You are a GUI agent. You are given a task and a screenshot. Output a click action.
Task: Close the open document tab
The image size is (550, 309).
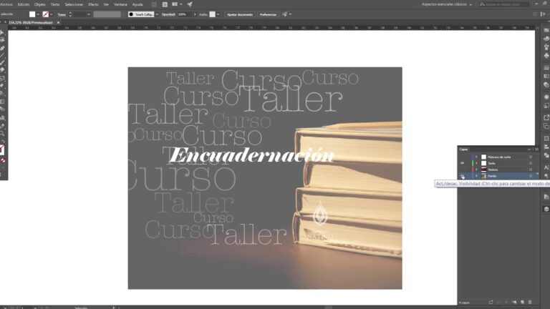(x=58, y=22)
